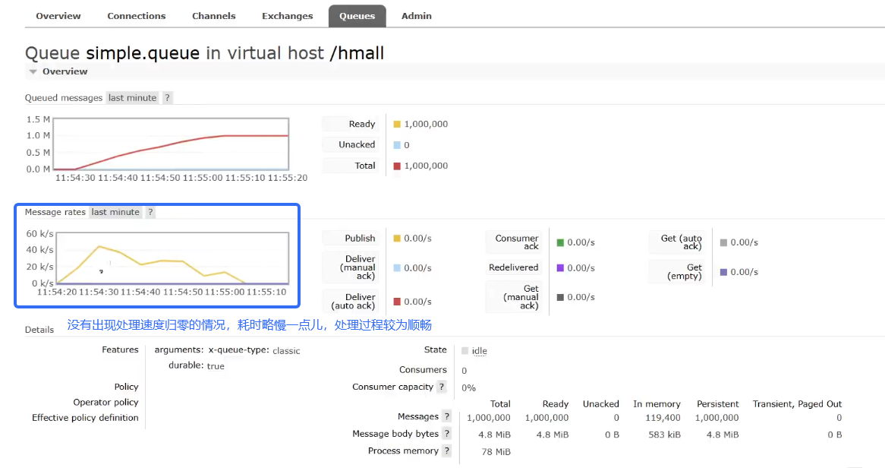This screenshot has width=885, height=468.
Task: Click the Deliver (manual ack) swatch
Action: 397,268
